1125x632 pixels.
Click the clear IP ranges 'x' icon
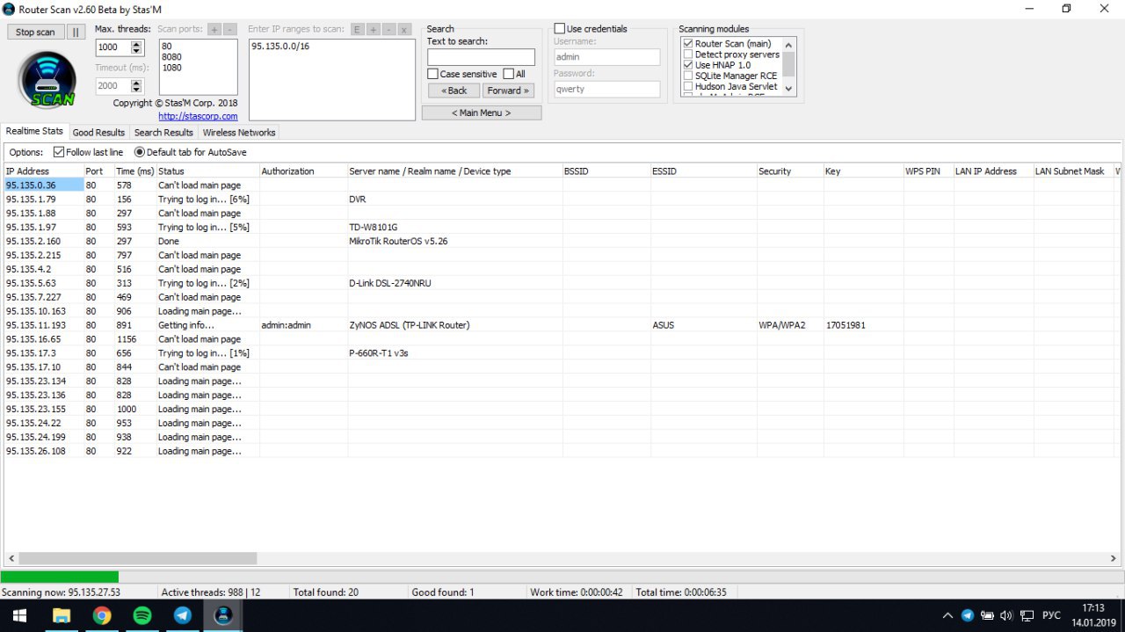[404, 29]
